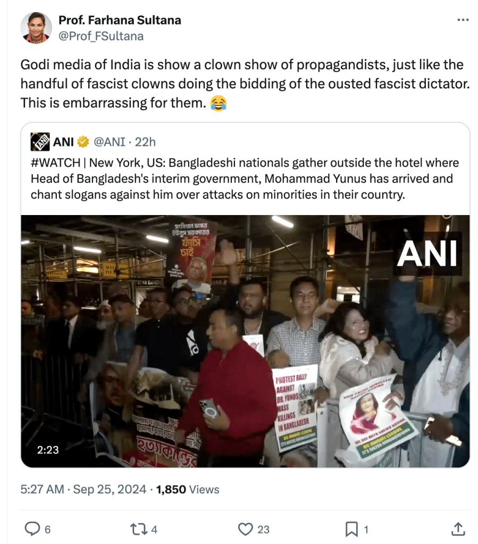Open the three-dot more options menu

(x=463, y=20)
